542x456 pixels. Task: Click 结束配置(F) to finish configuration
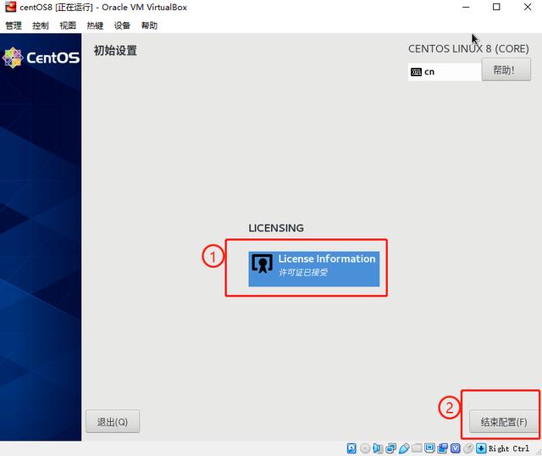[x=504, y=421]
